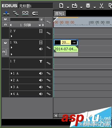Adjust the timeline scale slider

tap(41, 20)
